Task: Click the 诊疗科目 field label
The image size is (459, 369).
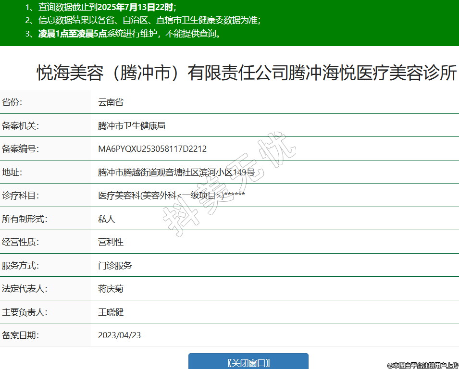Action: (x=20, y=196)
